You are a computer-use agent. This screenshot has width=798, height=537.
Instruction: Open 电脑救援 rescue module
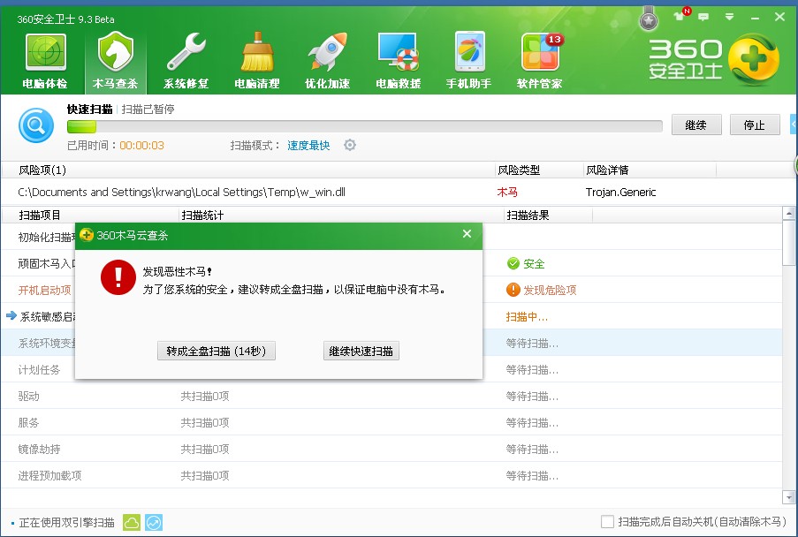[x=398, y=60]
